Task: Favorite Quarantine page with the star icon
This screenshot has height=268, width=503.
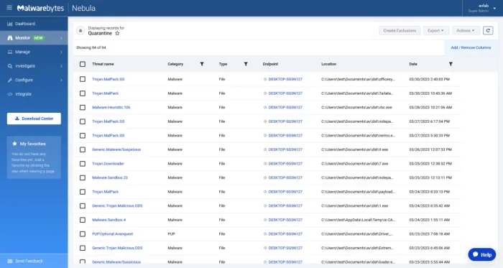Action: click(117, 33)
